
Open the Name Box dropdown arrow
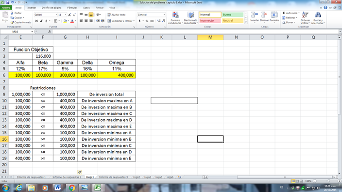32,32
